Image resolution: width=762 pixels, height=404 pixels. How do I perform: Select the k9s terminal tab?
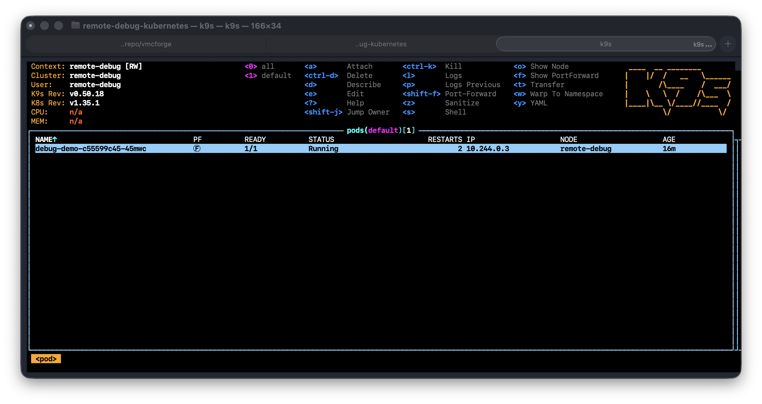606,44
